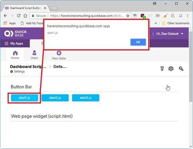Click the vertical page scrollbar

click(191, 66)
